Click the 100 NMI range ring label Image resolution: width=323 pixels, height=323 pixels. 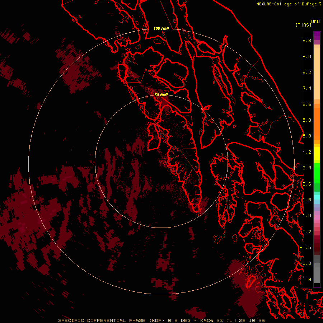point(161,28)
